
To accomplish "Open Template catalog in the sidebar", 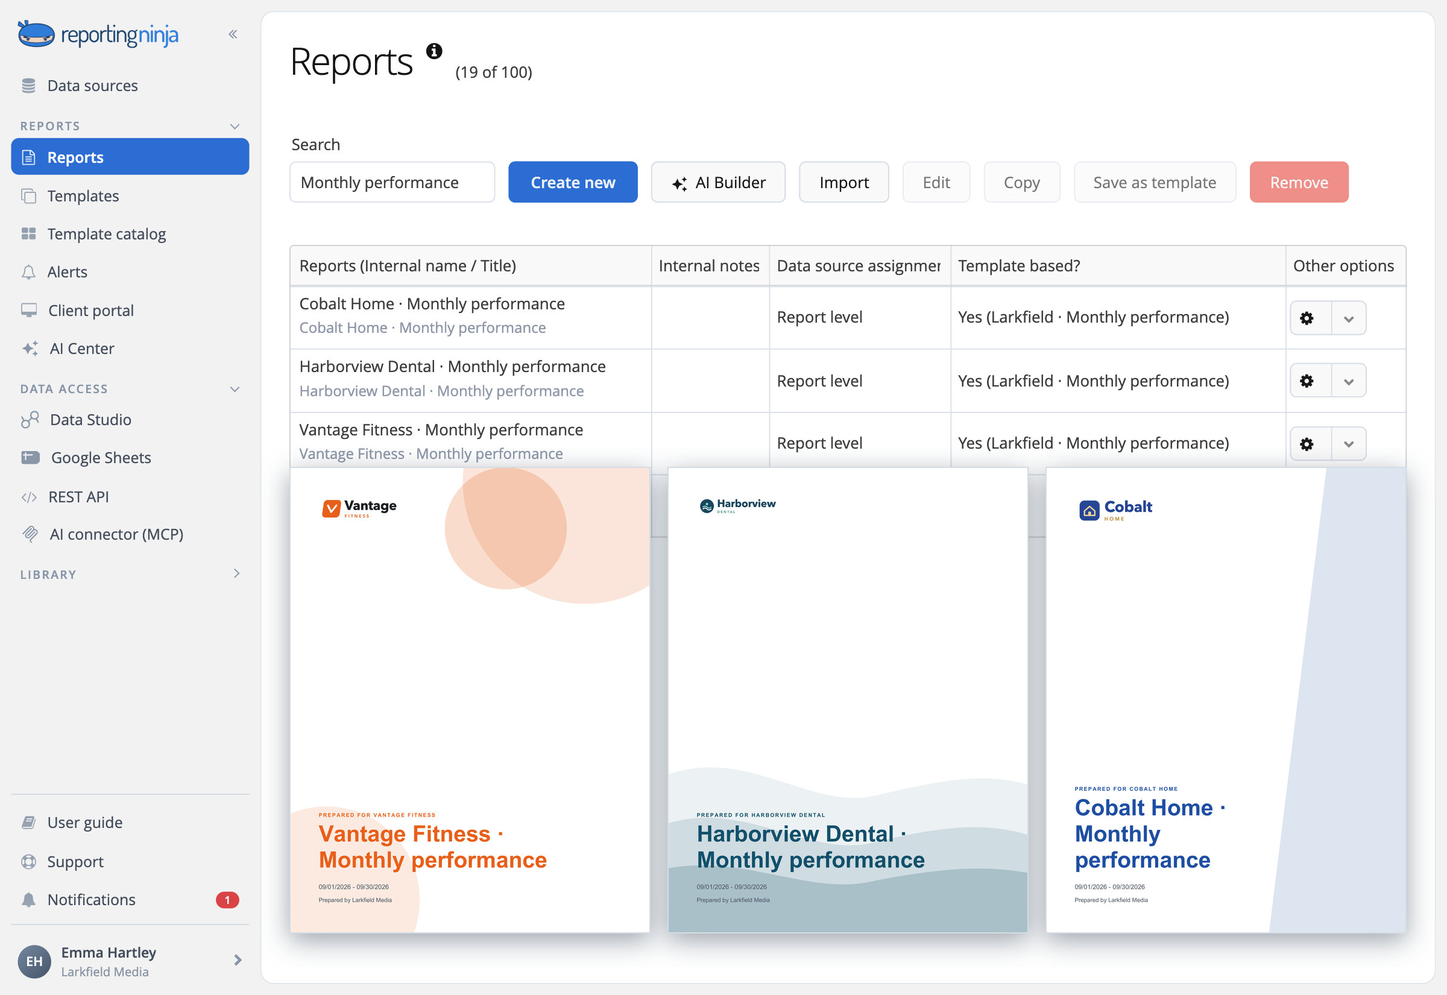I will pos(130,234).
